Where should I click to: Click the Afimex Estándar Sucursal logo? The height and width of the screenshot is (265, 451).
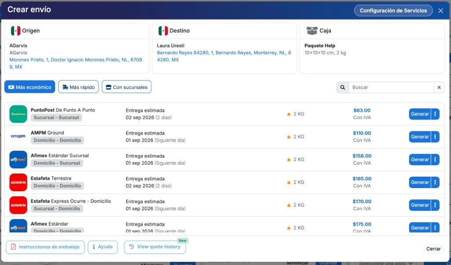point(18,160)
